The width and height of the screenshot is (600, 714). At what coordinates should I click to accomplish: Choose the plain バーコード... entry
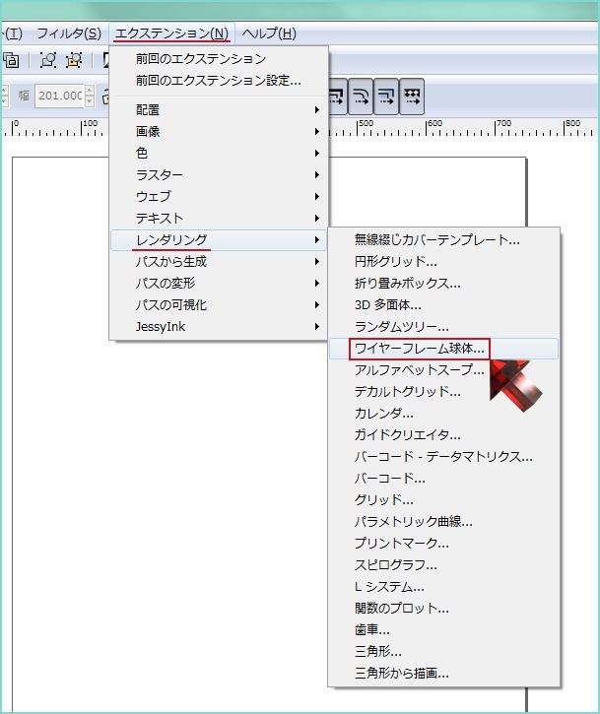coord(443,478)
